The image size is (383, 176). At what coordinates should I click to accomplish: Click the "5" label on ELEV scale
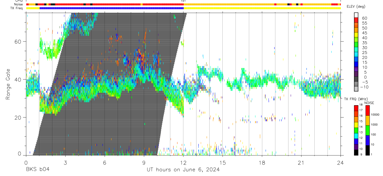coord(366,72)
